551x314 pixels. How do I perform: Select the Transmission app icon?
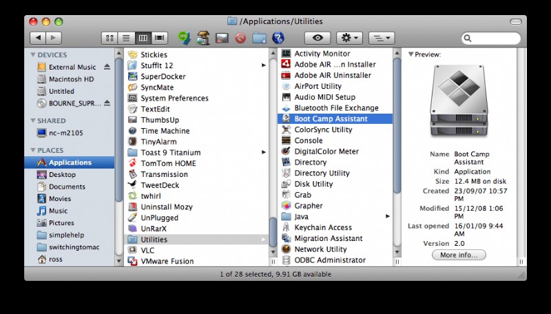(132, 174)
